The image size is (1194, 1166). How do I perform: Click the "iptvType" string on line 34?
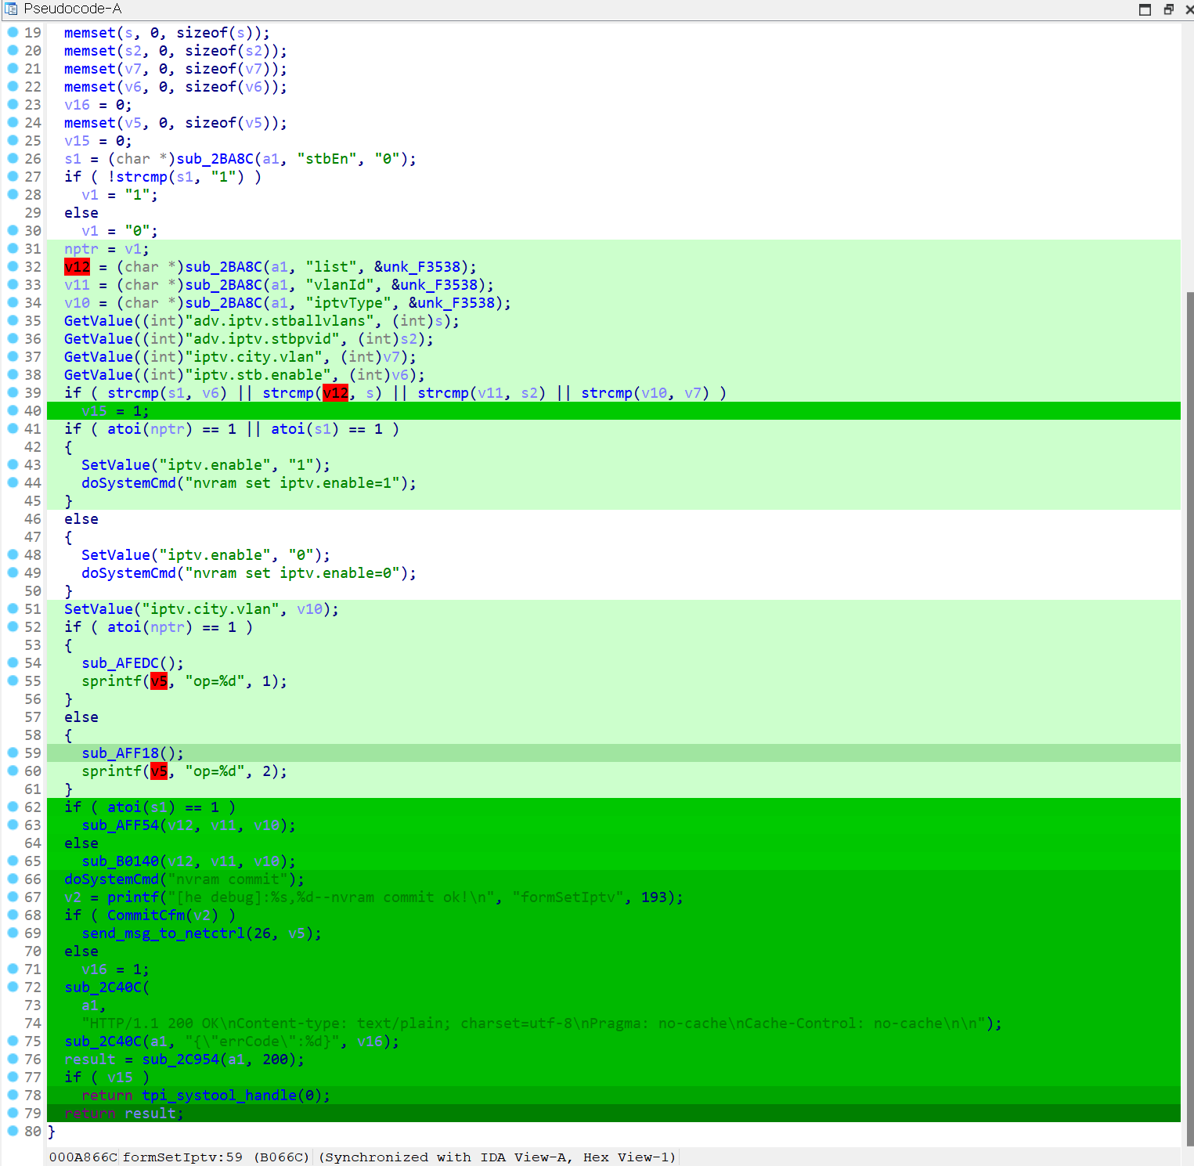348,303
